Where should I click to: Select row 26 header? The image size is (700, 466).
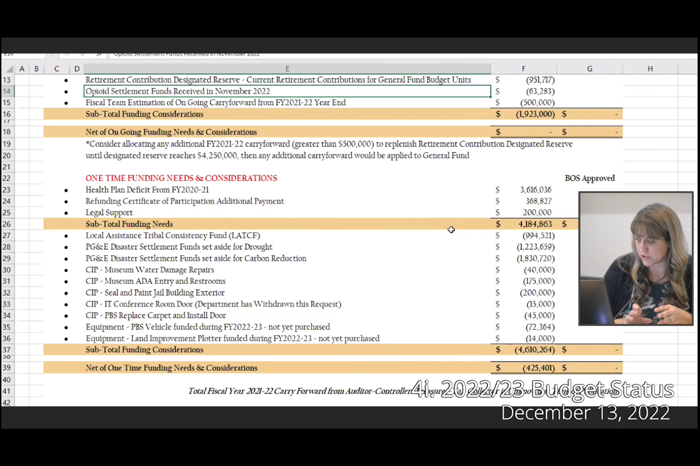(7, 224)
